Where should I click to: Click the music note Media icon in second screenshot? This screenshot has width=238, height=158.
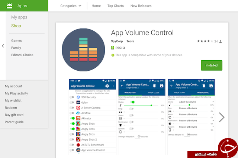[120, 105]
